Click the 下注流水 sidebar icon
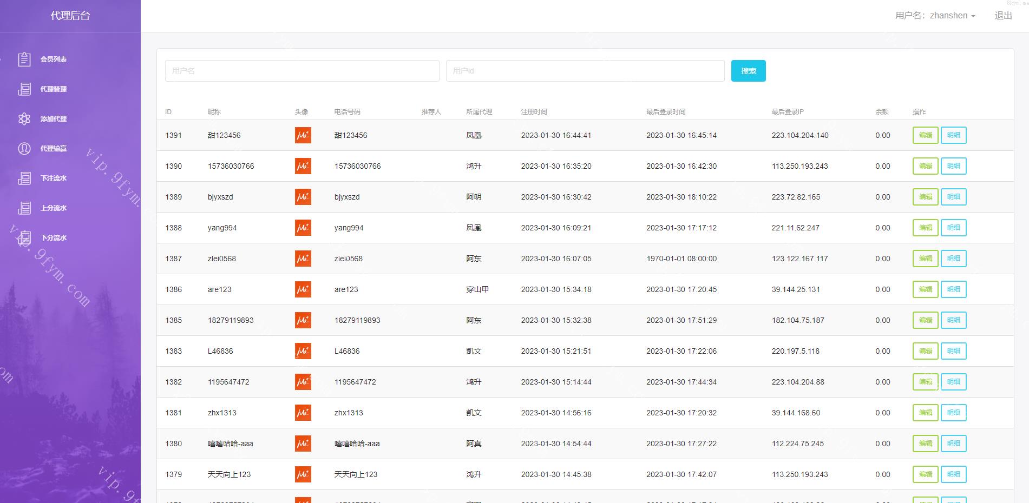Image resolution: width=1029 pixels, height=503 pixels. pyautogui.click(x=24, y=178)
